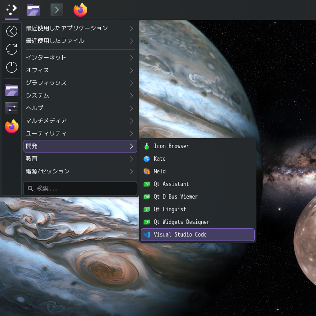316x316 pixels.
Task: Launch Firefox from the menu sidebar
Action: click(x=12, y=126)
